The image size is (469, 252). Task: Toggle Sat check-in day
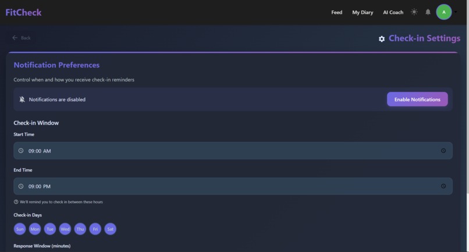(x=110, y=229)
